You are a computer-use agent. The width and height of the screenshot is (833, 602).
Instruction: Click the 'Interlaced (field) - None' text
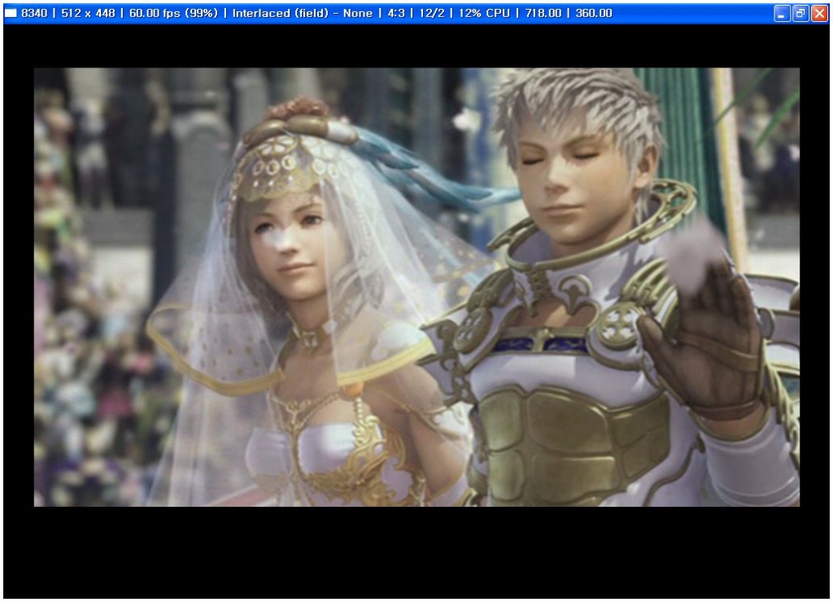(303, 13)
